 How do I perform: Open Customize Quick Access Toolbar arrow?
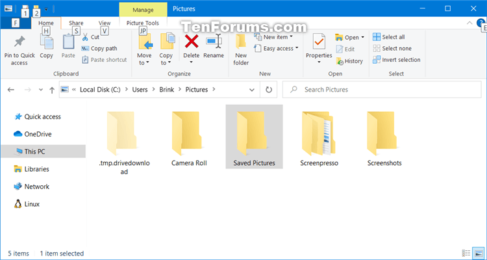pyautogui.click(x=46, y=10)
